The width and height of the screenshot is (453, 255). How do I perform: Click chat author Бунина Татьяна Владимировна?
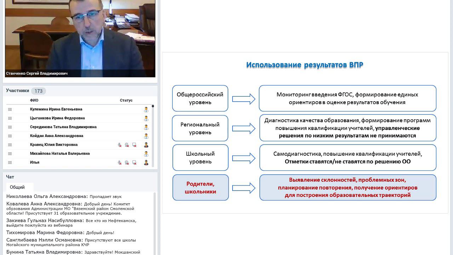coord(45,252)
